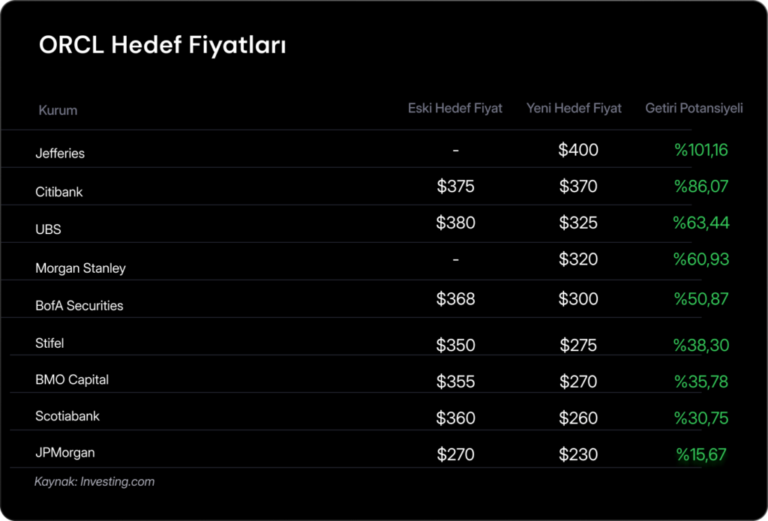Open the "Kaynak: Investing.com" source link

click(x=94, y=481)
